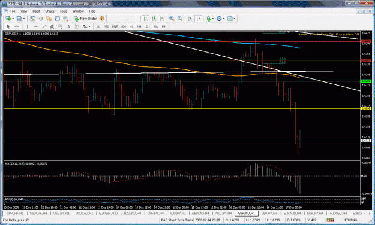Switch to M1 timeframe

click(98, 26)
